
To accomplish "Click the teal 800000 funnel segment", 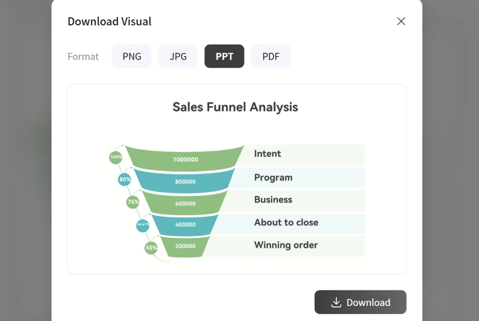I will point(185,181).
